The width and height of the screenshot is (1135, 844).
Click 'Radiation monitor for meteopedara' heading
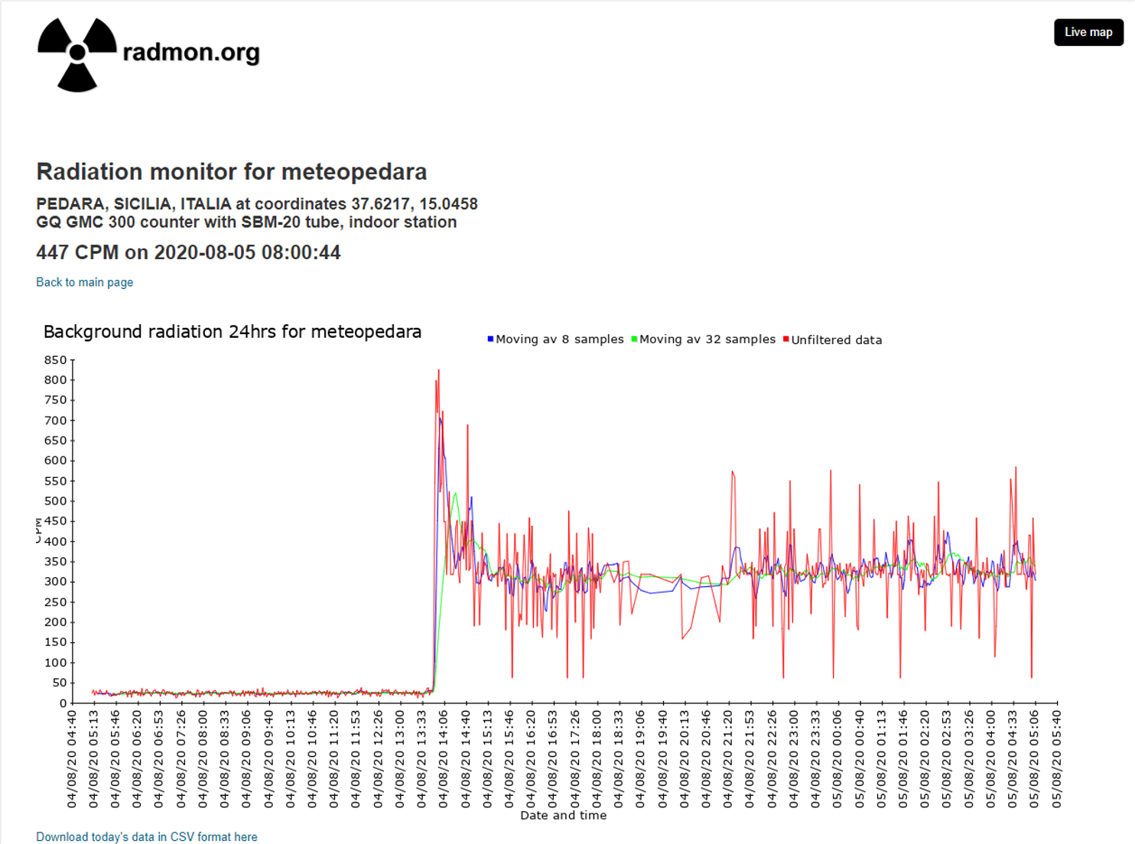click(231, 172)
